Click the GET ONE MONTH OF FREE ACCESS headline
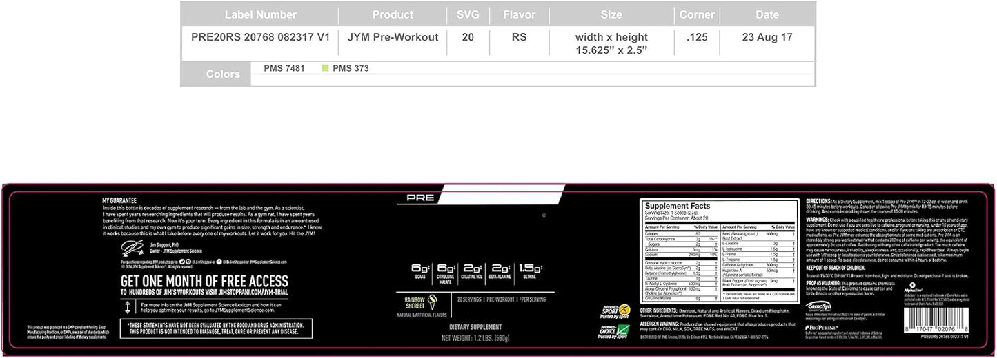The height and width of the screenshot is (358, 997). [204, 280]
